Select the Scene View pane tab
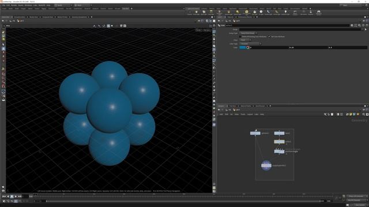Image resolution: width=369 pixels, height=207 pixels. [x=6, y=17]
